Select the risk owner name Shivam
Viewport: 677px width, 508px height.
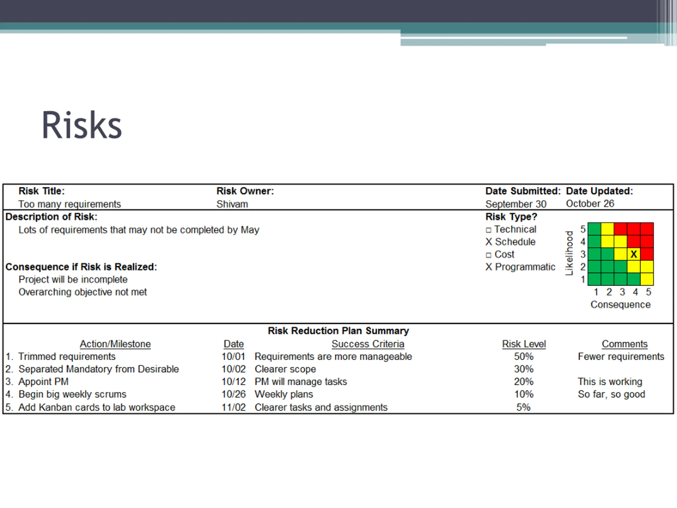[232, 204]
